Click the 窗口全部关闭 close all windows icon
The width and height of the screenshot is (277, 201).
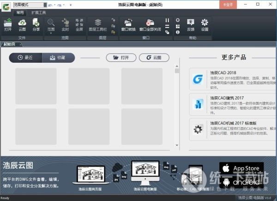pos(150,25)
